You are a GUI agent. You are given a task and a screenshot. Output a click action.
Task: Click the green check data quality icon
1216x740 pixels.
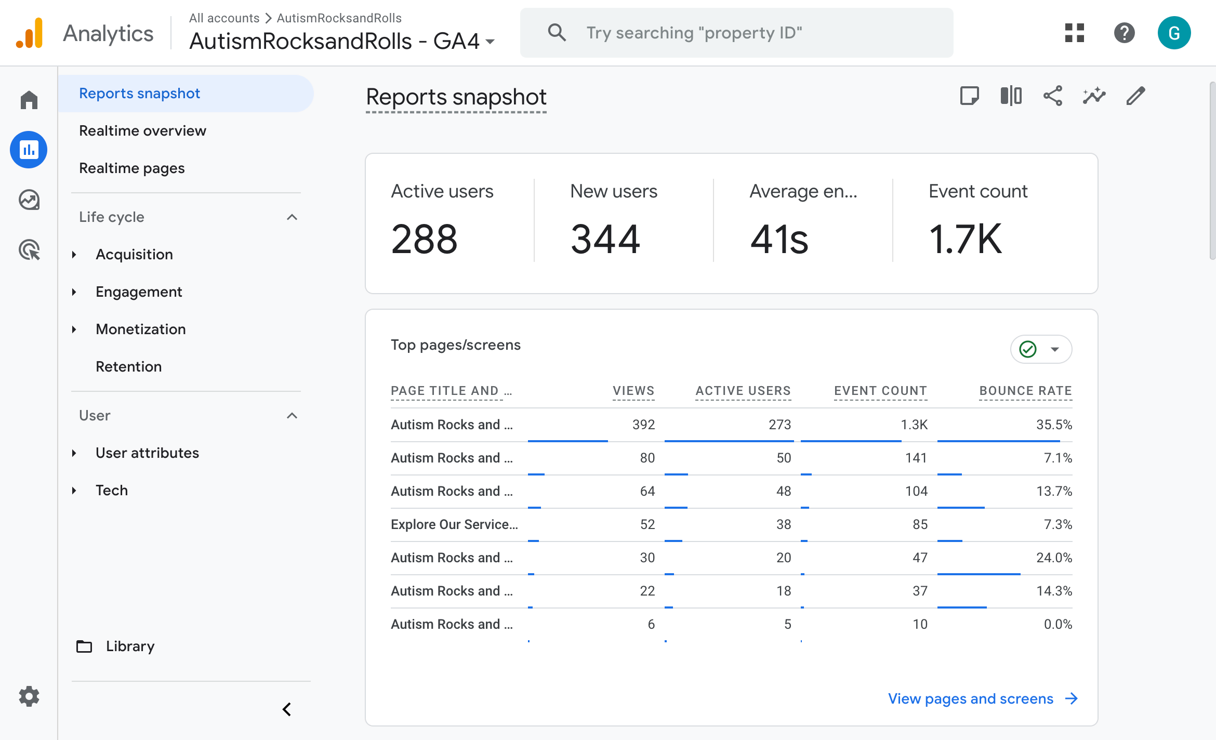(x=1028, y=349)
